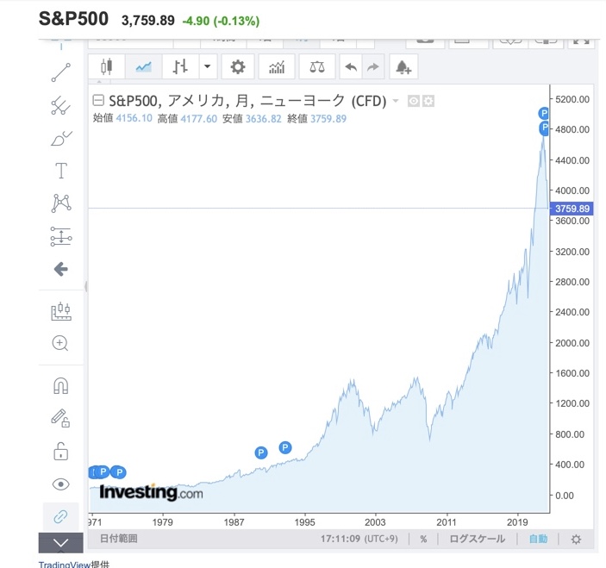Screen dimensions: 606x568
Task: Click the compare symbols scale icon
Action: click(x=317, y=67)
